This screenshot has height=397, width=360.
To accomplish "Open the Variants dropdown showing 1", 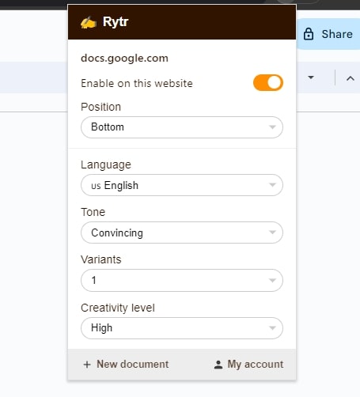I will coord(182,280).
